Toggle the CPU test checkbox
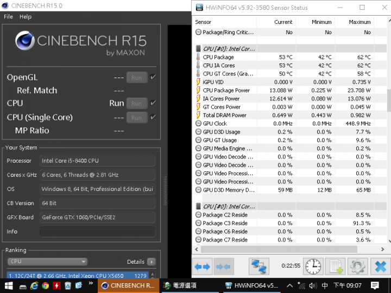Viewport: 391px width, 293px height. pos(153,103)
